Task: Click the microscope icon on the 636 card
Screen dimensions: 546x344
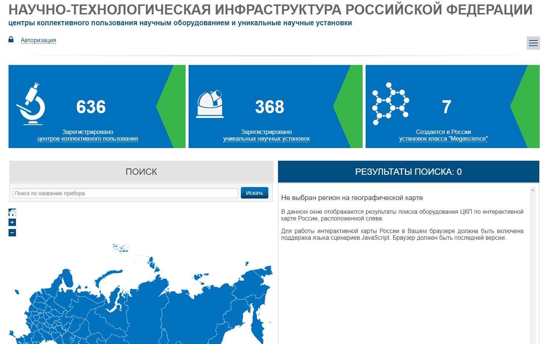Action: (x=31, y=104)
